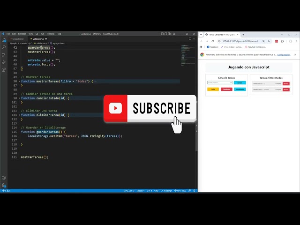300x225 pixels.
Task: Click the Agregar button
Action: tap(240, 82)
